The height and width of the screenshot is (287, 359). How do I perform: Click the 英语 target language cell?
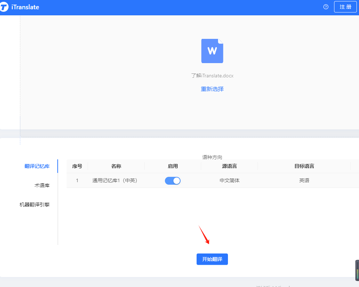[x=304, y=181]
